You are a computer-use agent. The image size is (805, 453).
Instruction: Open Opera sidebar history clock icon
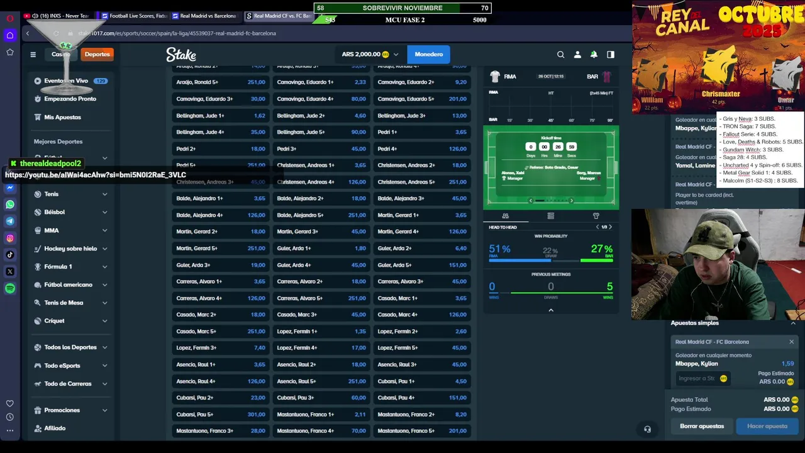tap(10, 417)
